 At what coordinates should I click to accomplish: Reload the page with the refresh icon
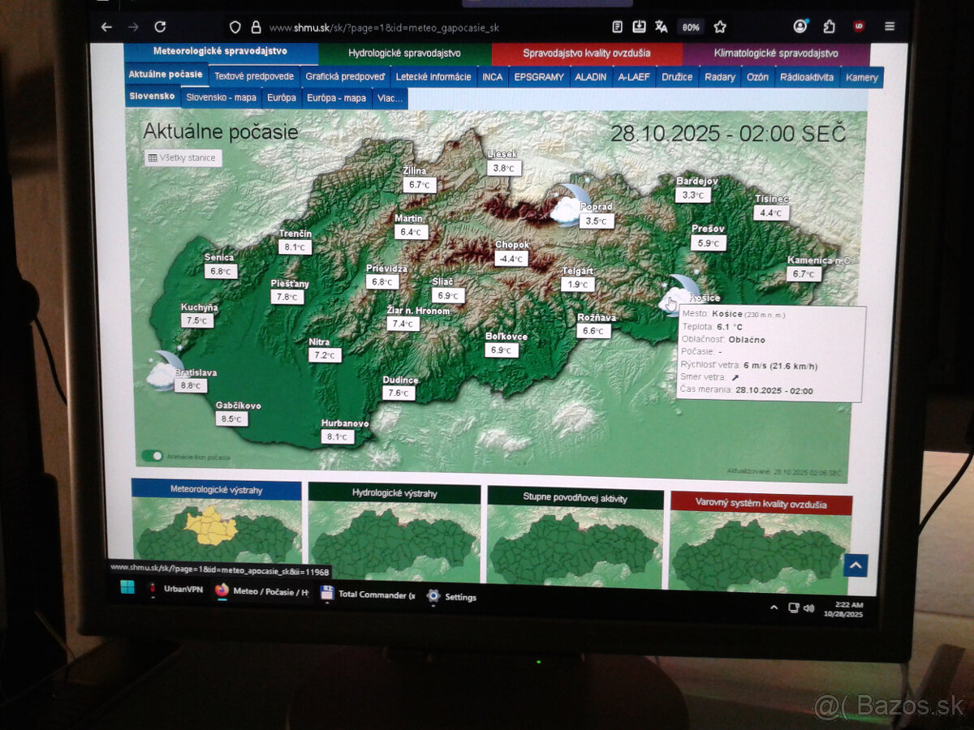point(160,27)
